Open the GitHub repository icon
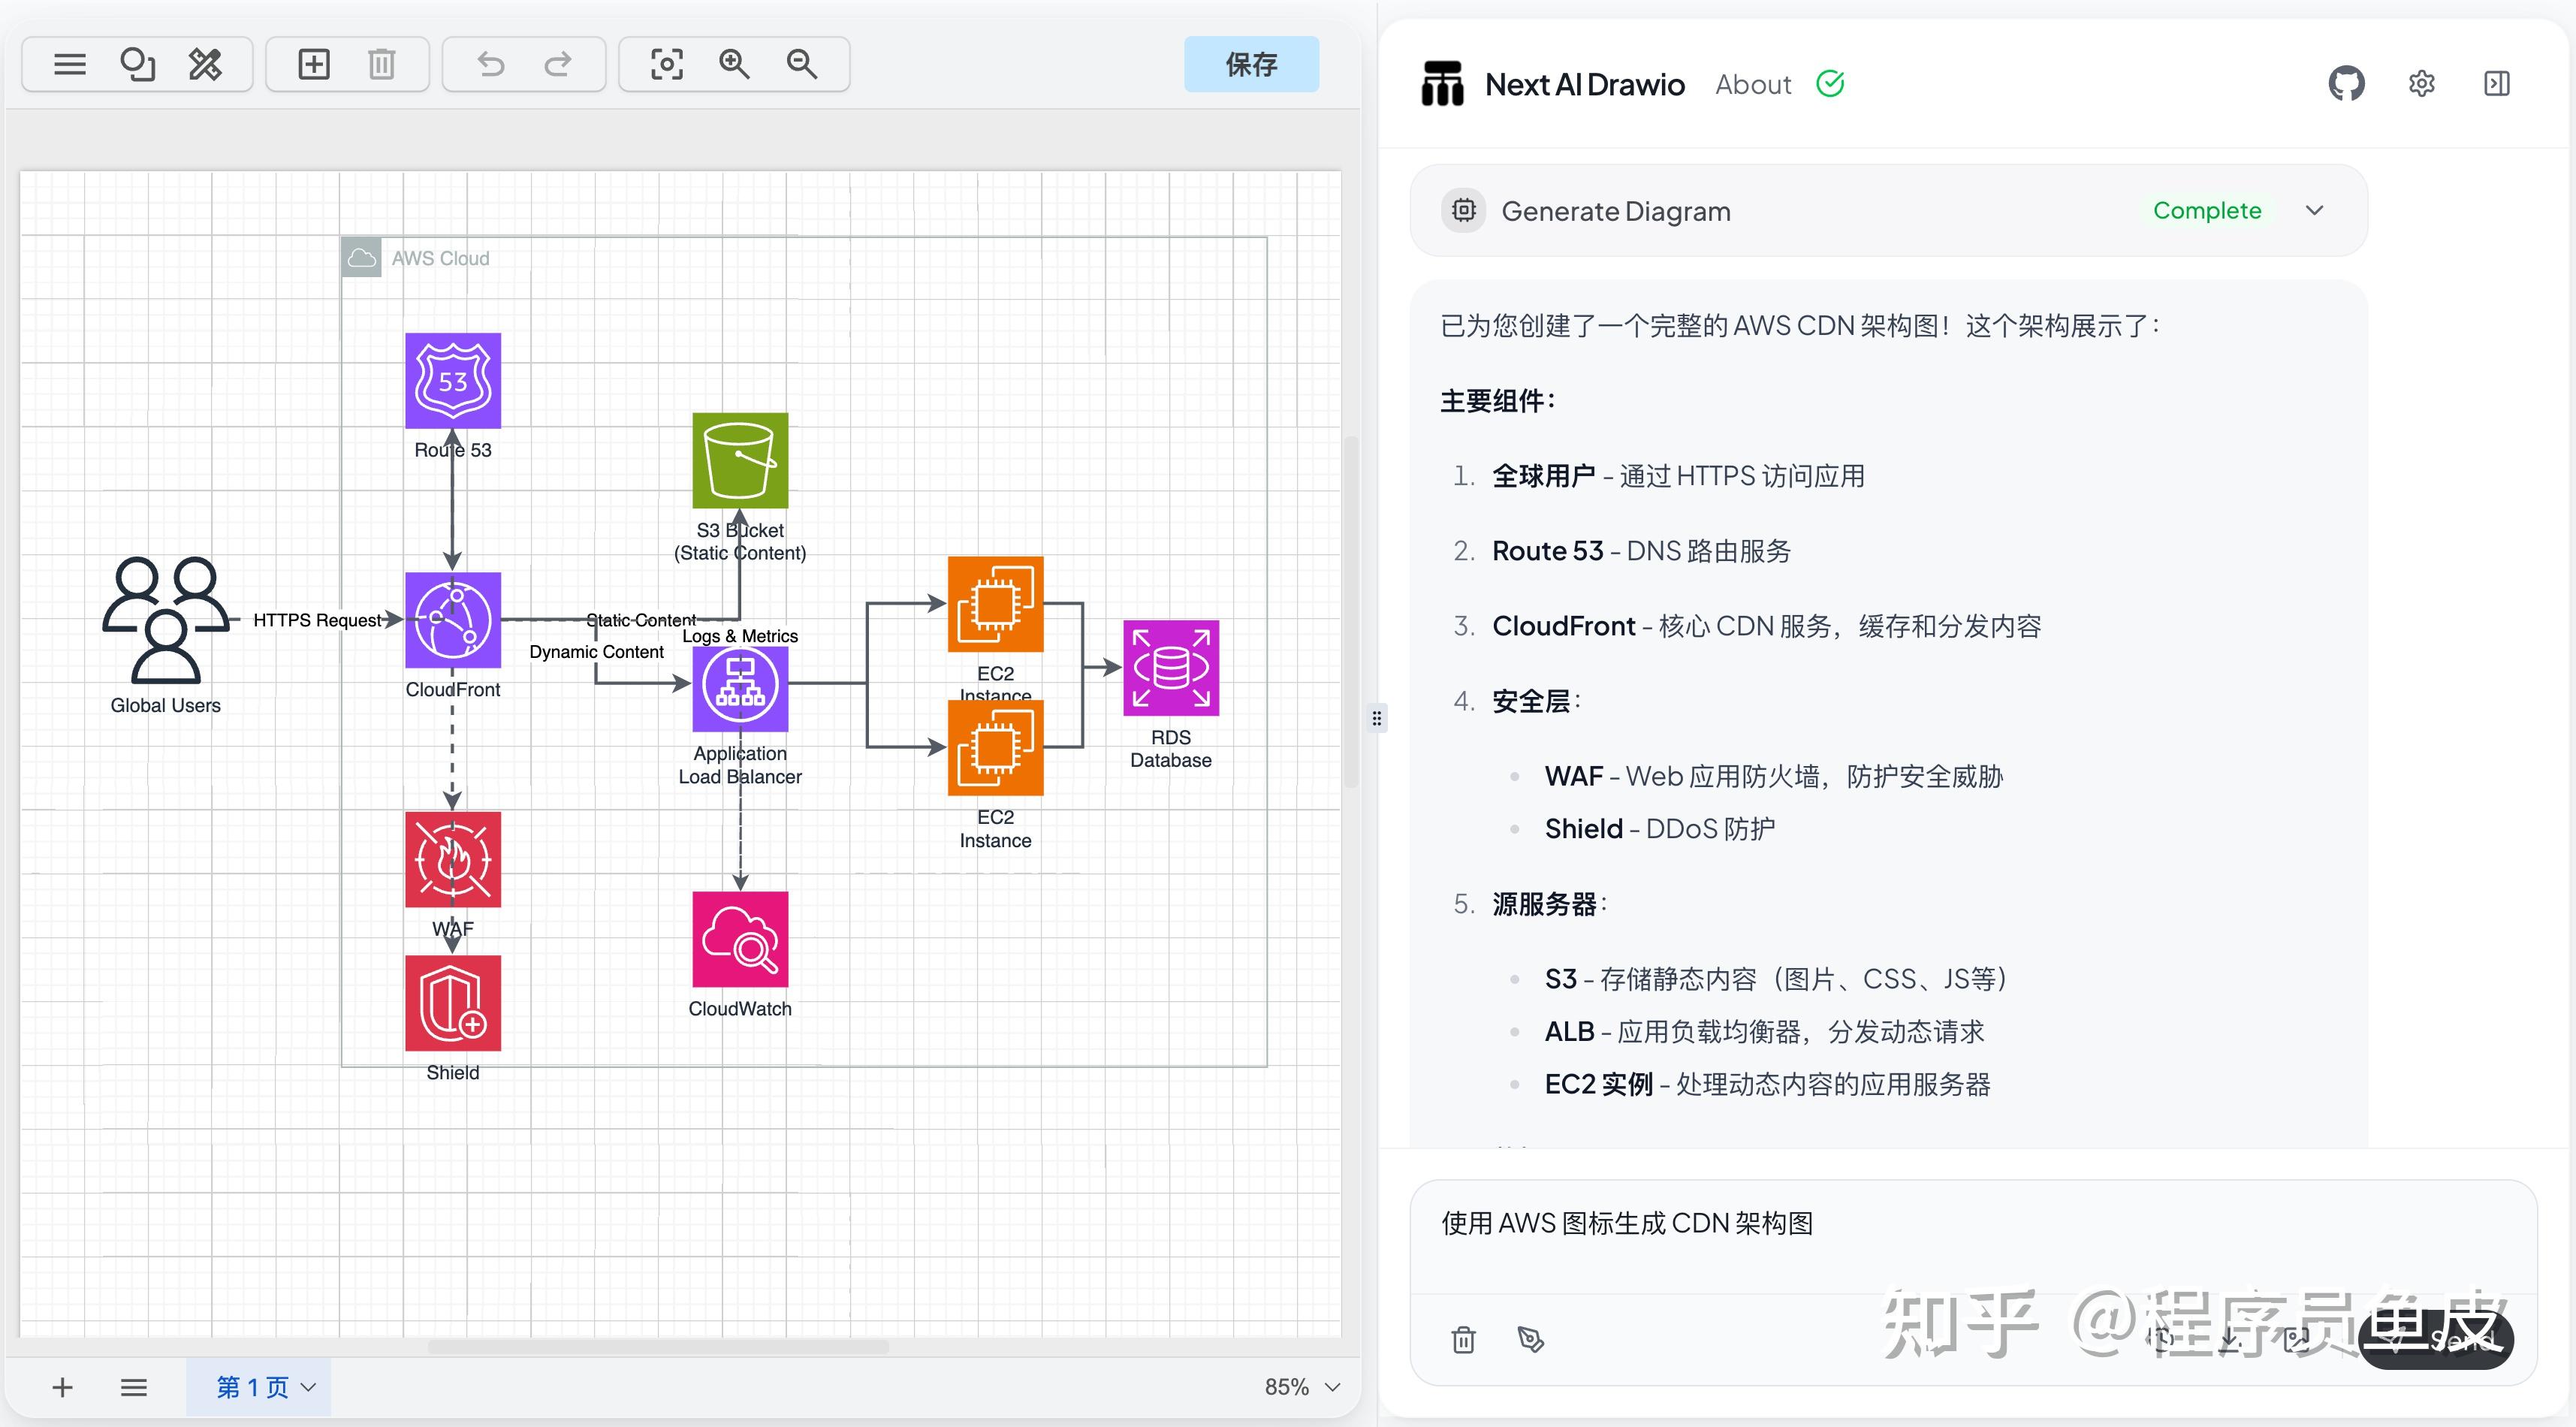The width and height of the screenshot is (2576, 1427). coord(2346,84)
